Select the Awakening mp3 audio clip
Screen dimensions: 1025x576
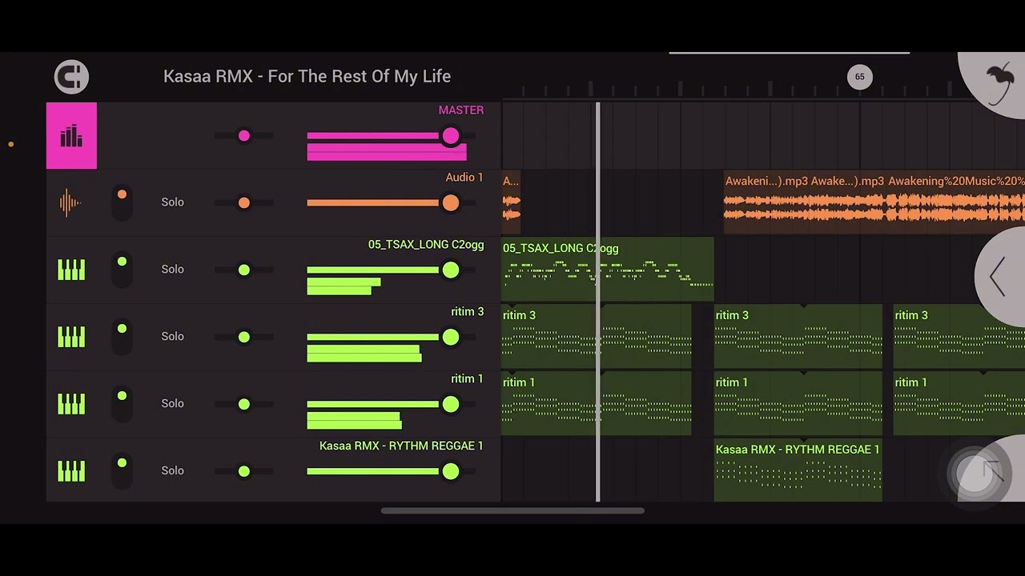[x=874, y=202]
